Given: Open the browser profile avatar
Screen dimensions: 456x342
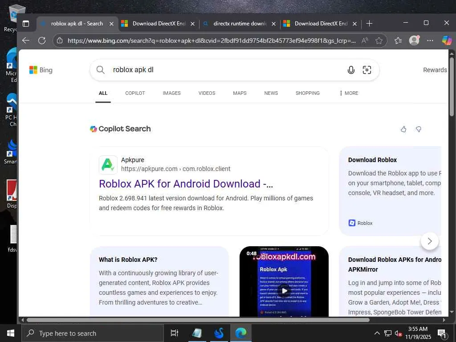Looking at the screenshot, I should click(414, 41).
